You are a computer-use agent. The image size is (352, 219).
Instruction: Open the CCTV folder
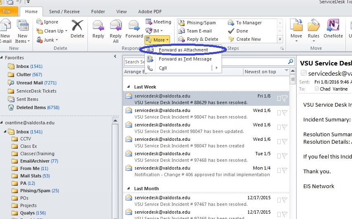[21, 139]
